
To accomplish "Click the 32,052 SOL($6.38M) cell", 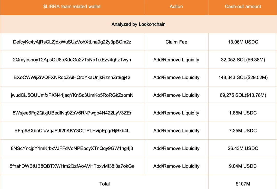I will tap(243, 60).
